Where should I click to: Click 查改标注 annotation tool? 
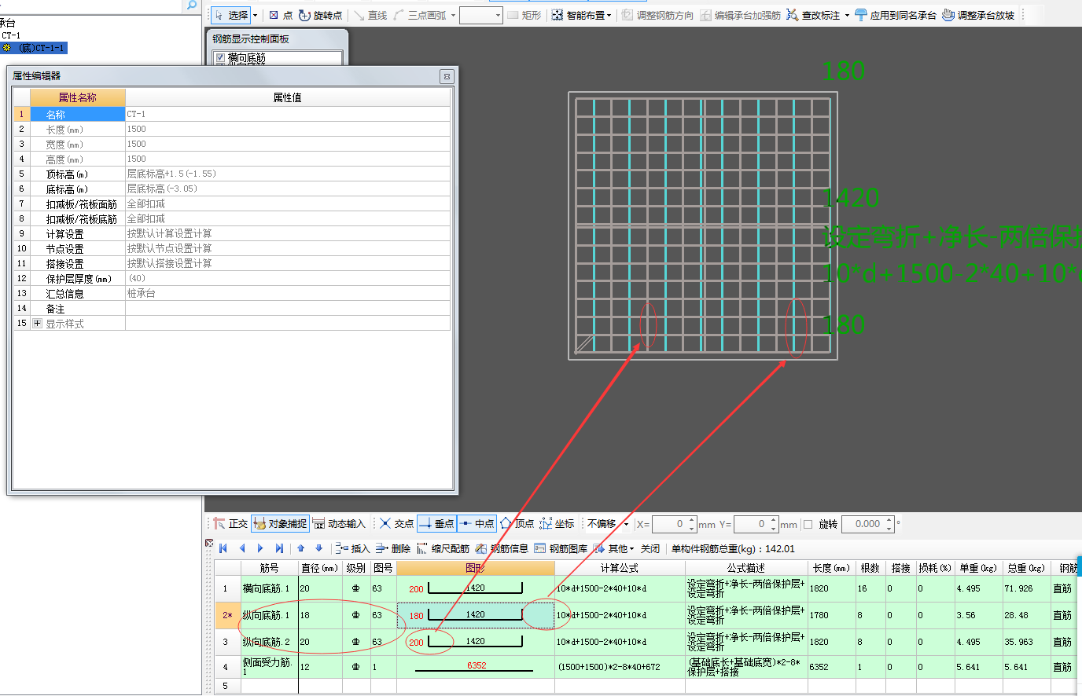(813, 15)
